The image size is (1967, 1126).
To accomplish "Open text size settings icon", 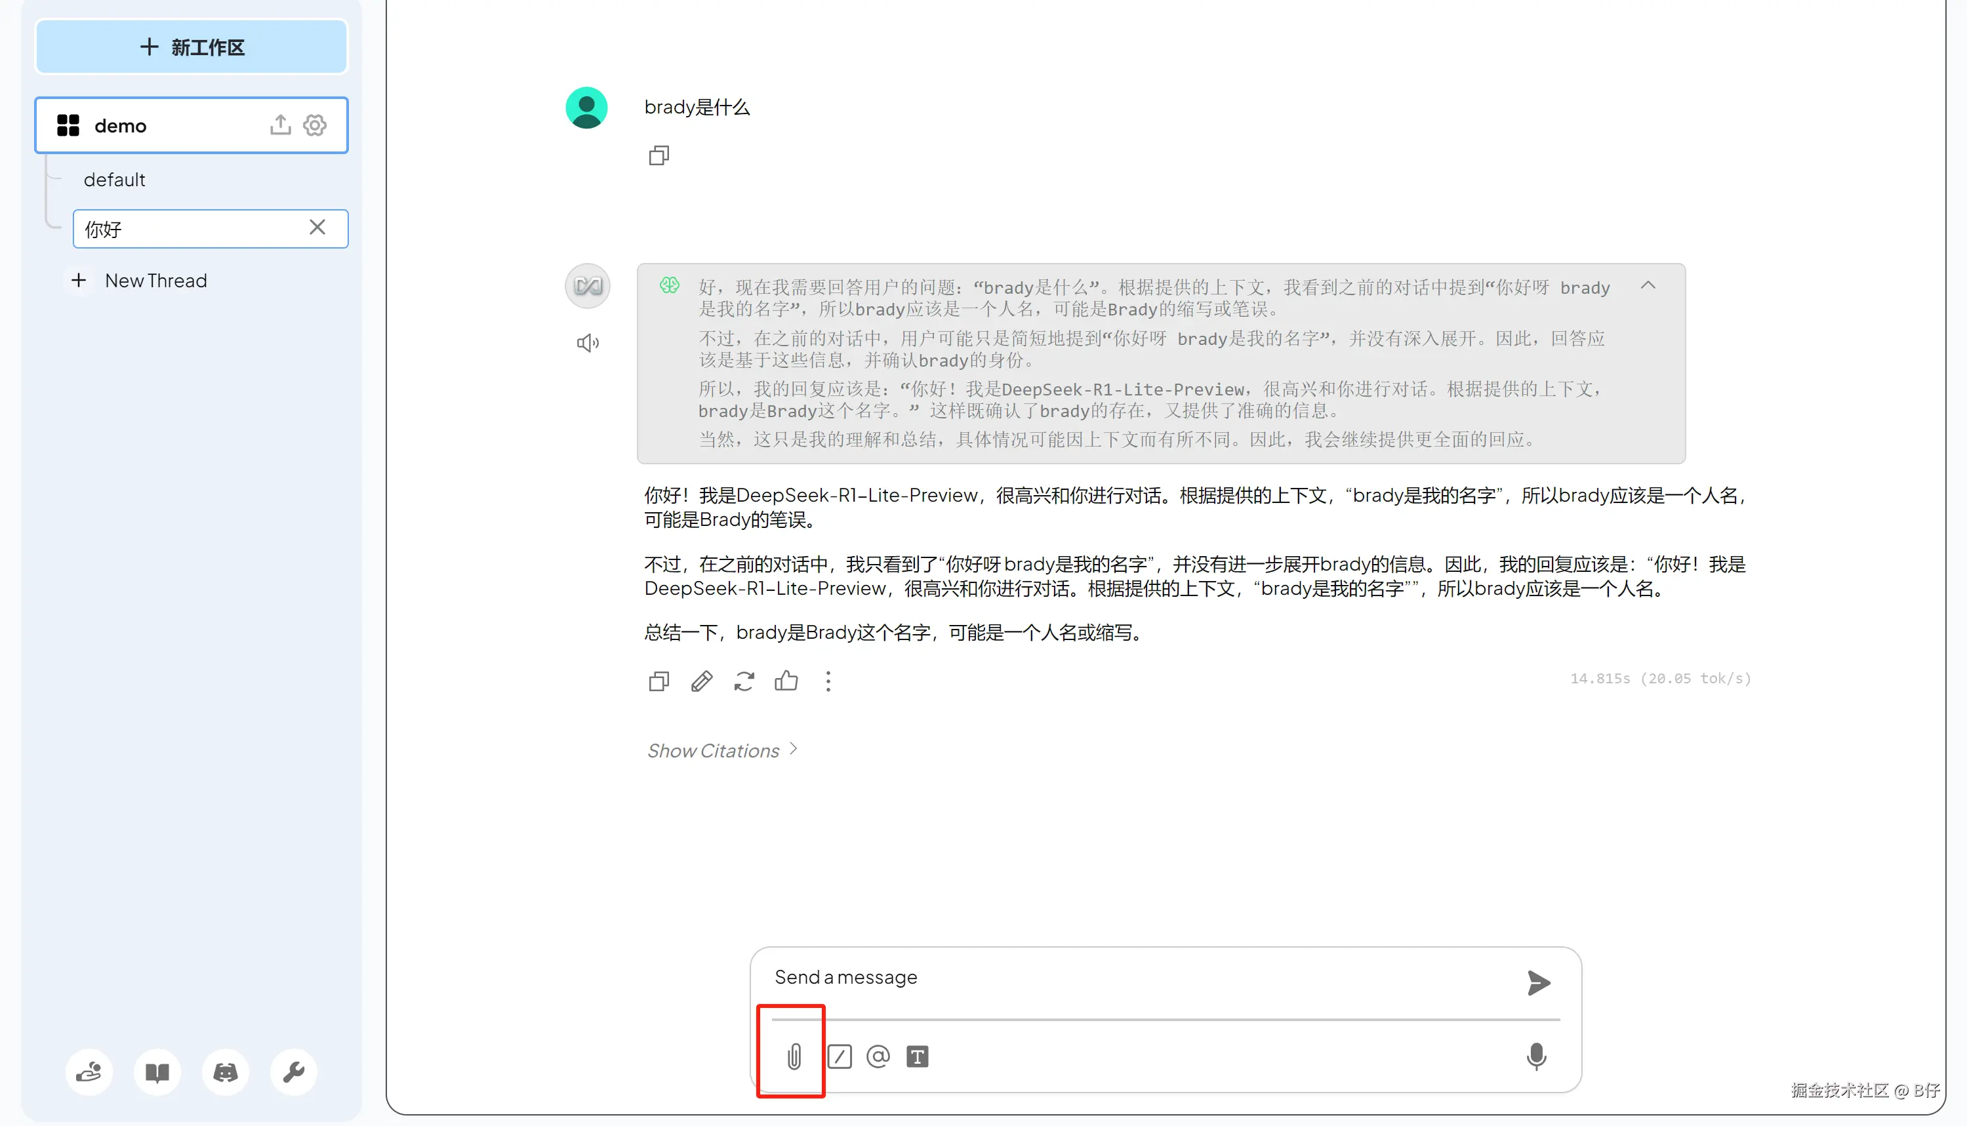I will click(x=918, y=1056).
